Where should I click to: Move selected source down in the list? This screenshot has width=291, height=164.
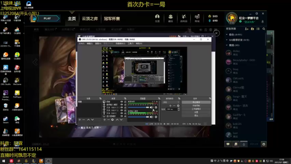click(121, 120)
